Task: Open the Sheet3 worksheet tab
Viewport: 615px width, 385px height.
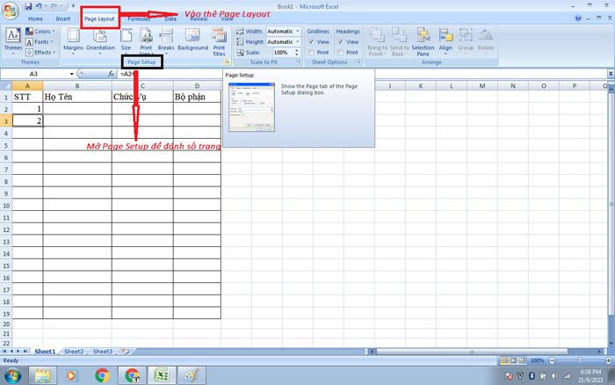Action: (x=103, y=352)
